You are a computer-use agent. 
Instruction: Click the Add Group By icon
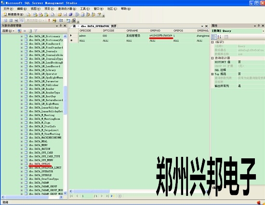(61, 21)
